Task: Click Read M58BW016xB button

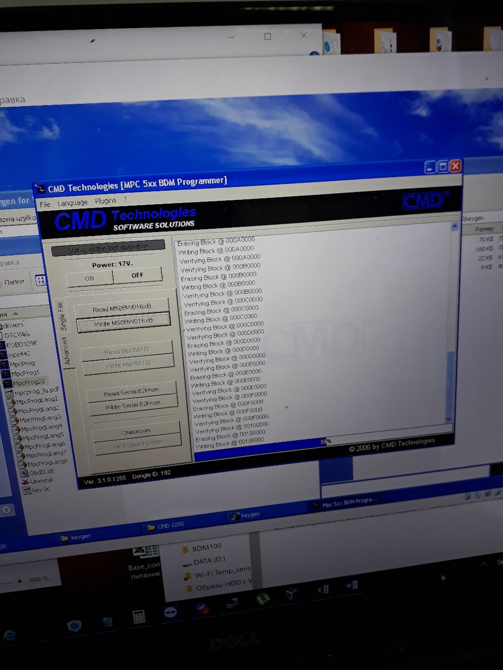Action: pyautogui.click(x=122, y=308)
